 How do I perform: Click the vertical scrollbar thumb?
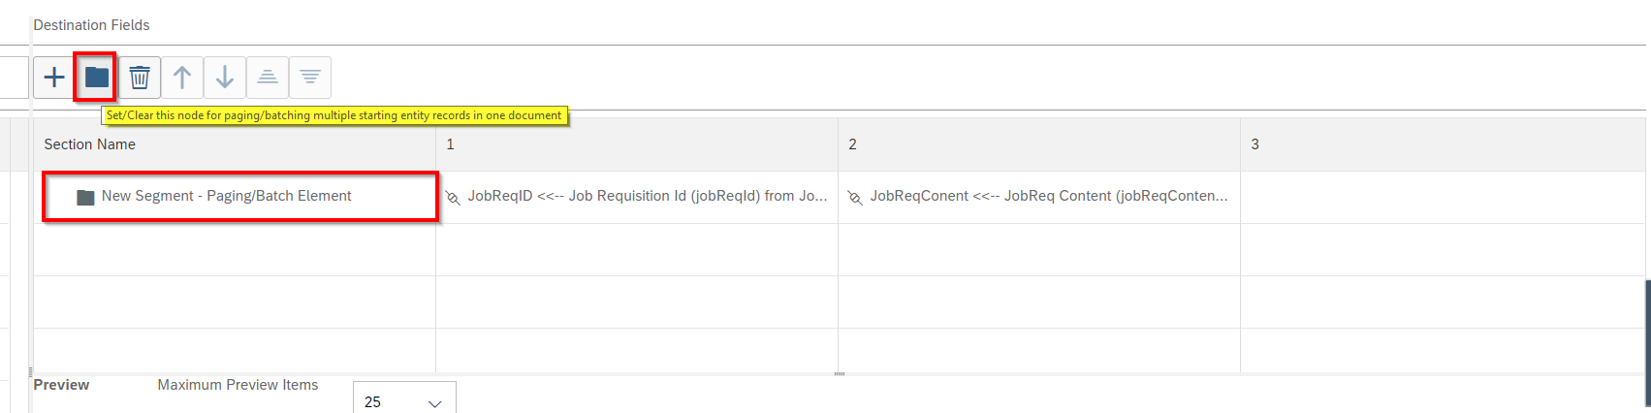click(x=1648, y=343)
